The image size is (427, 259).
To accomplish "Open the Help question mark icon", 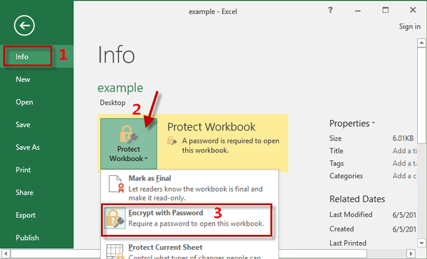I will coord(330,11).
